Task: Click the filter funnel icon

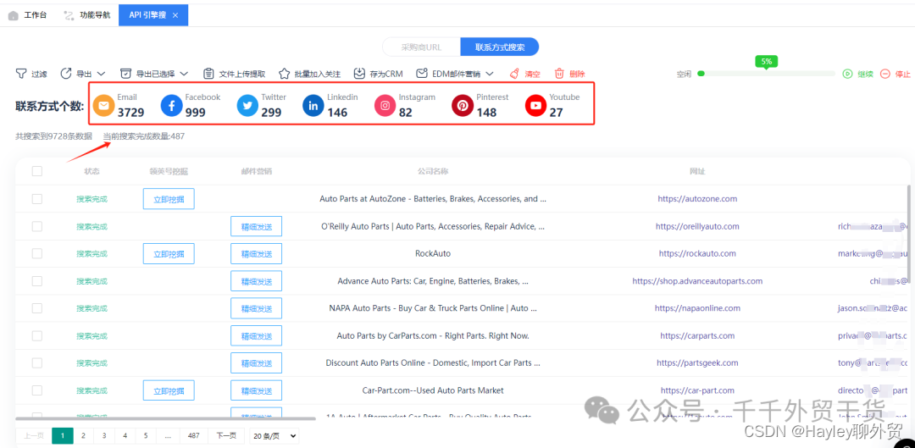Action: coord(21,74)
